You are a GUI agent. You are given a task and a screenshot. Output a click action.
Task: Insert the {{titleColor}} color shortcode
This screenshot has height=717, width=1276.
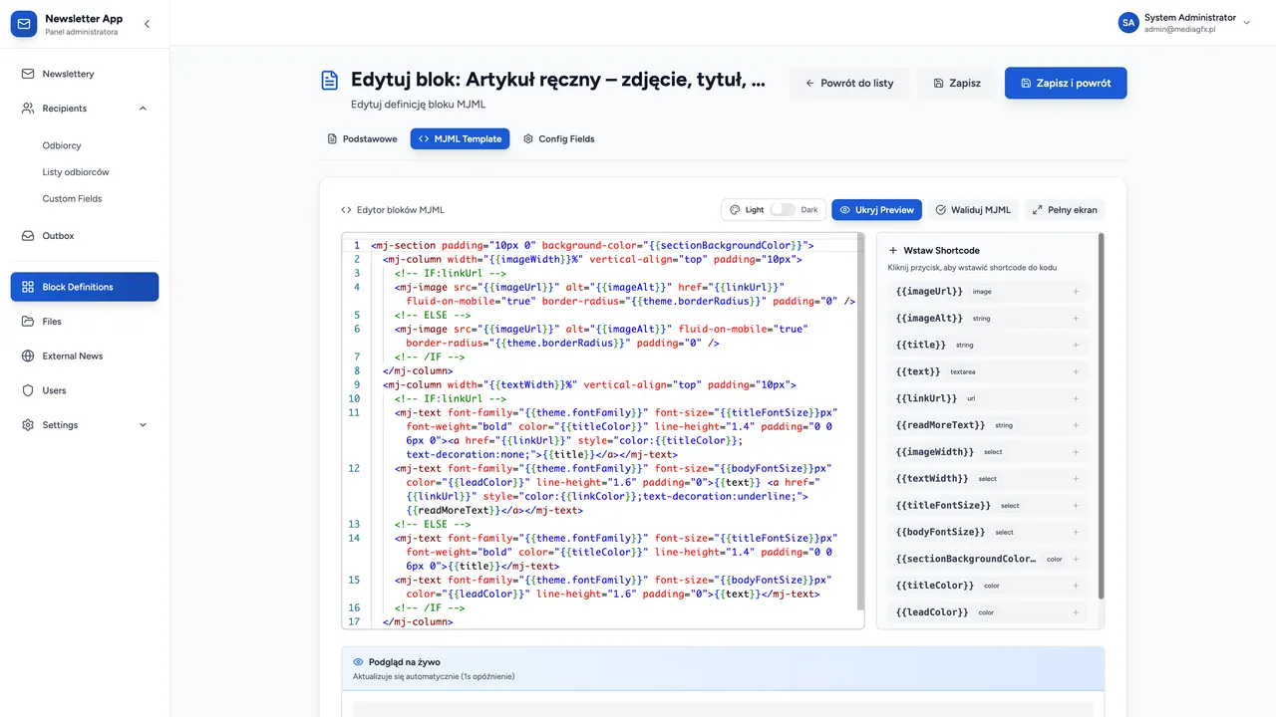(1076, 586)
